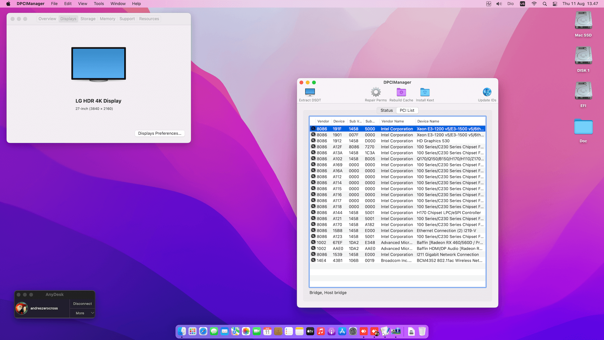The image size is (604, 340).
Task: Open Messages from the Dock
Action: 214,331
